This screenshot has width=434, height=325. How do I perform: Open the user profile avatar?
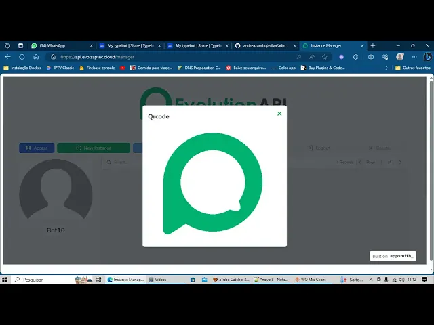399,57
